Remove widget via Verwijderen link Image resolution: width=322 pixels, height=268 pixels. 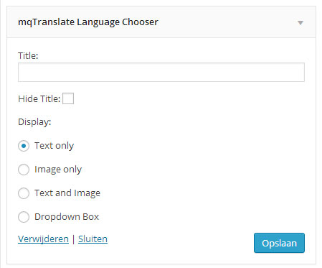[43, 239]
